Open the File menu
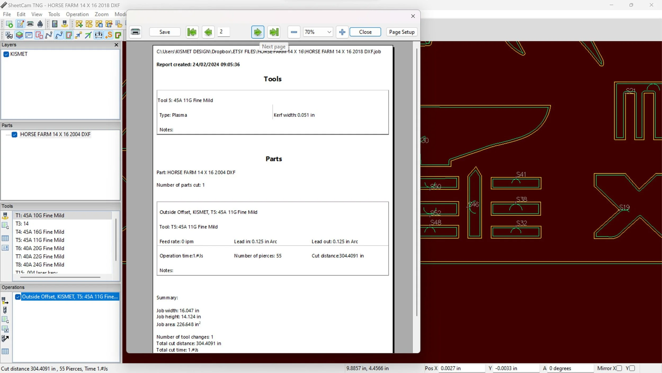 click(7, 14)
